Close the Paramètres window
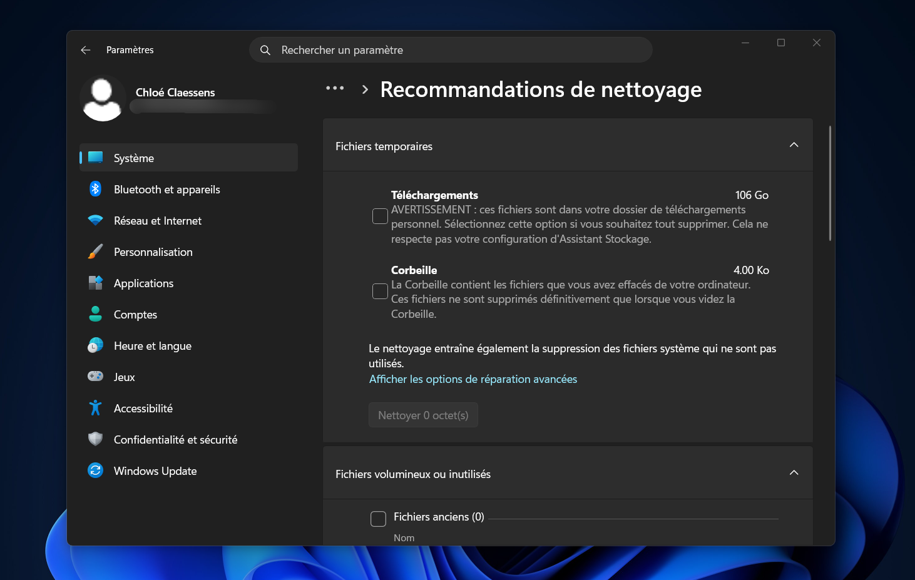915x580 pixels. (817, 43)
